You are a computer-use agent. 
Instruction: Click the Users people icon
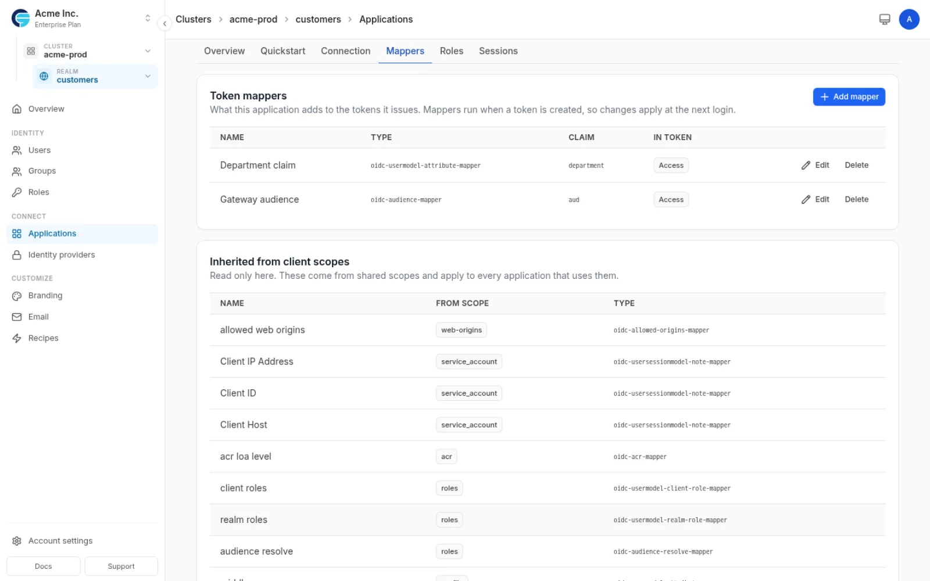coord(17,150)
